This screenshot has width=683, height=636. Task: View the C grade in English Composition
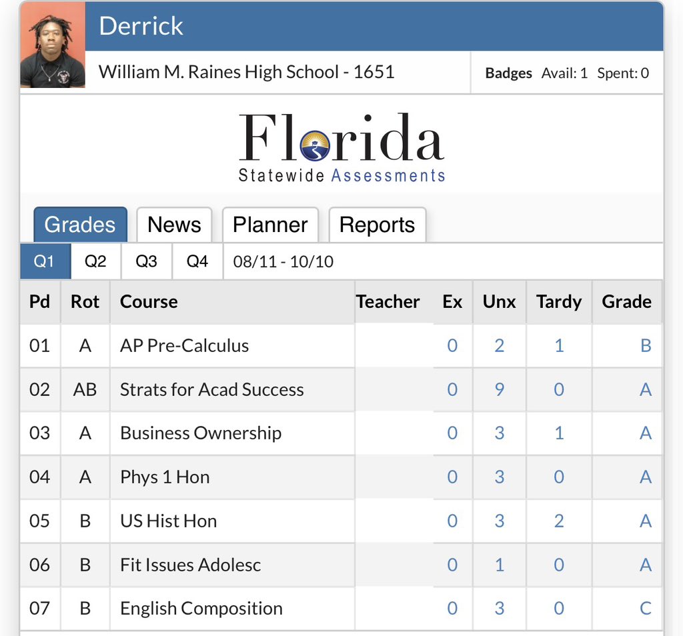[x=645, y=608]
